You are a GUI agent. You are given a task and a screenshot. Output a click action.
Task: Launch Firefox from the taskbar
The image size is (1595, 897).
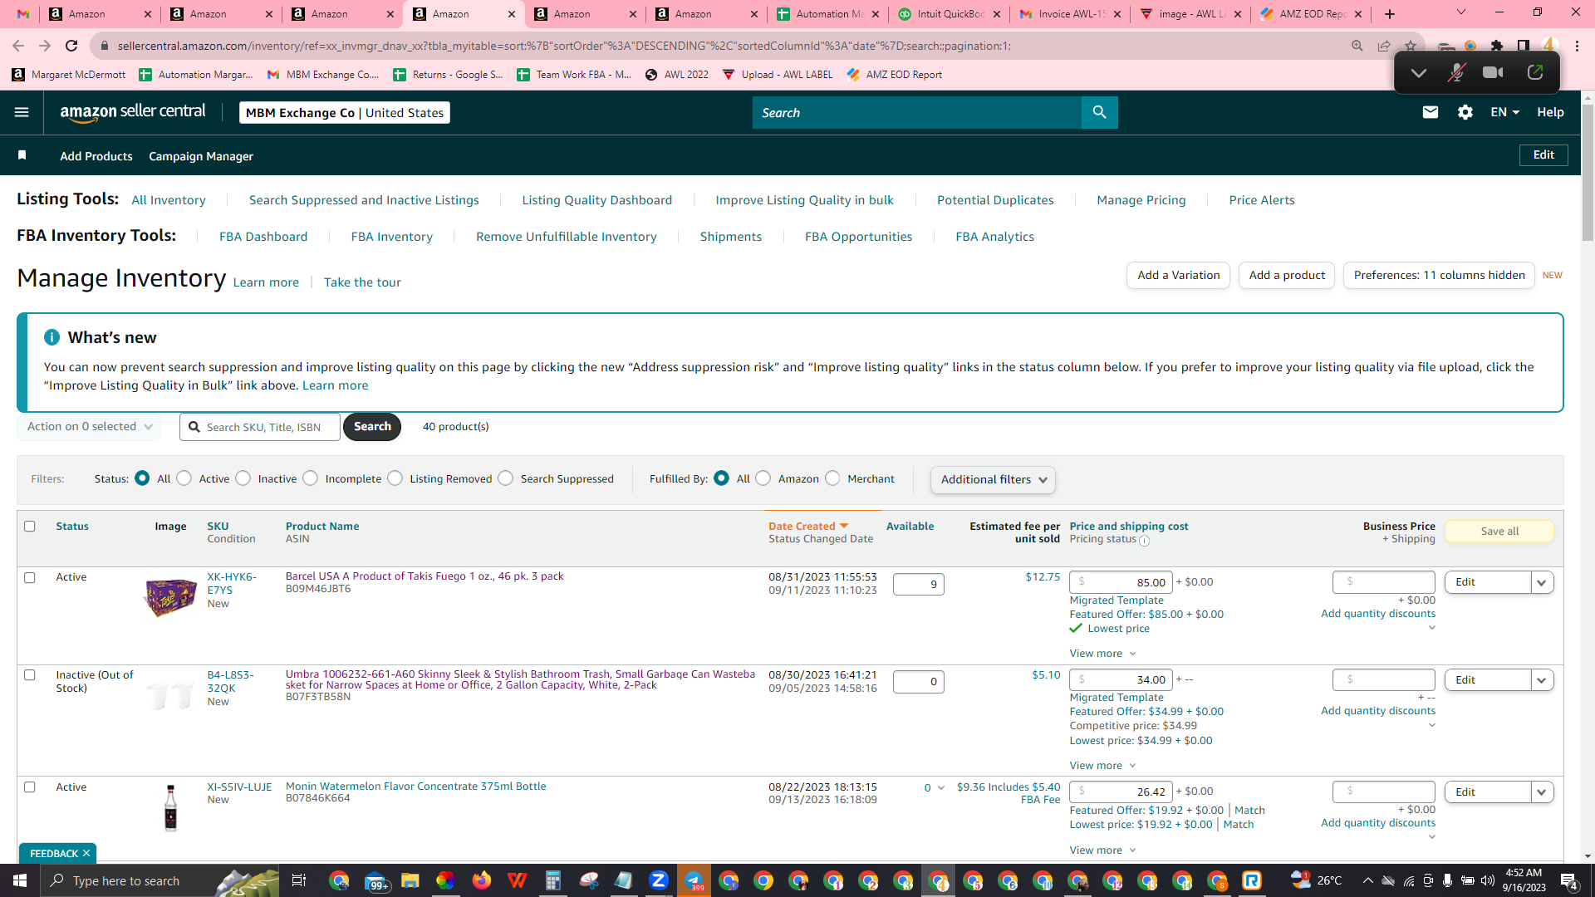pyautogui.click(x=481, y=880)
